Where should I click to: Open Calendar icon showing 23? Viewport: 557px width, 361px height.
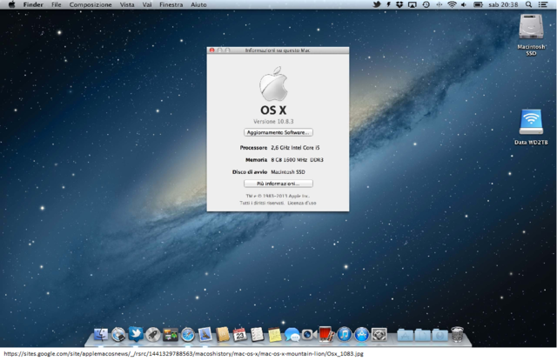[240, 334]
